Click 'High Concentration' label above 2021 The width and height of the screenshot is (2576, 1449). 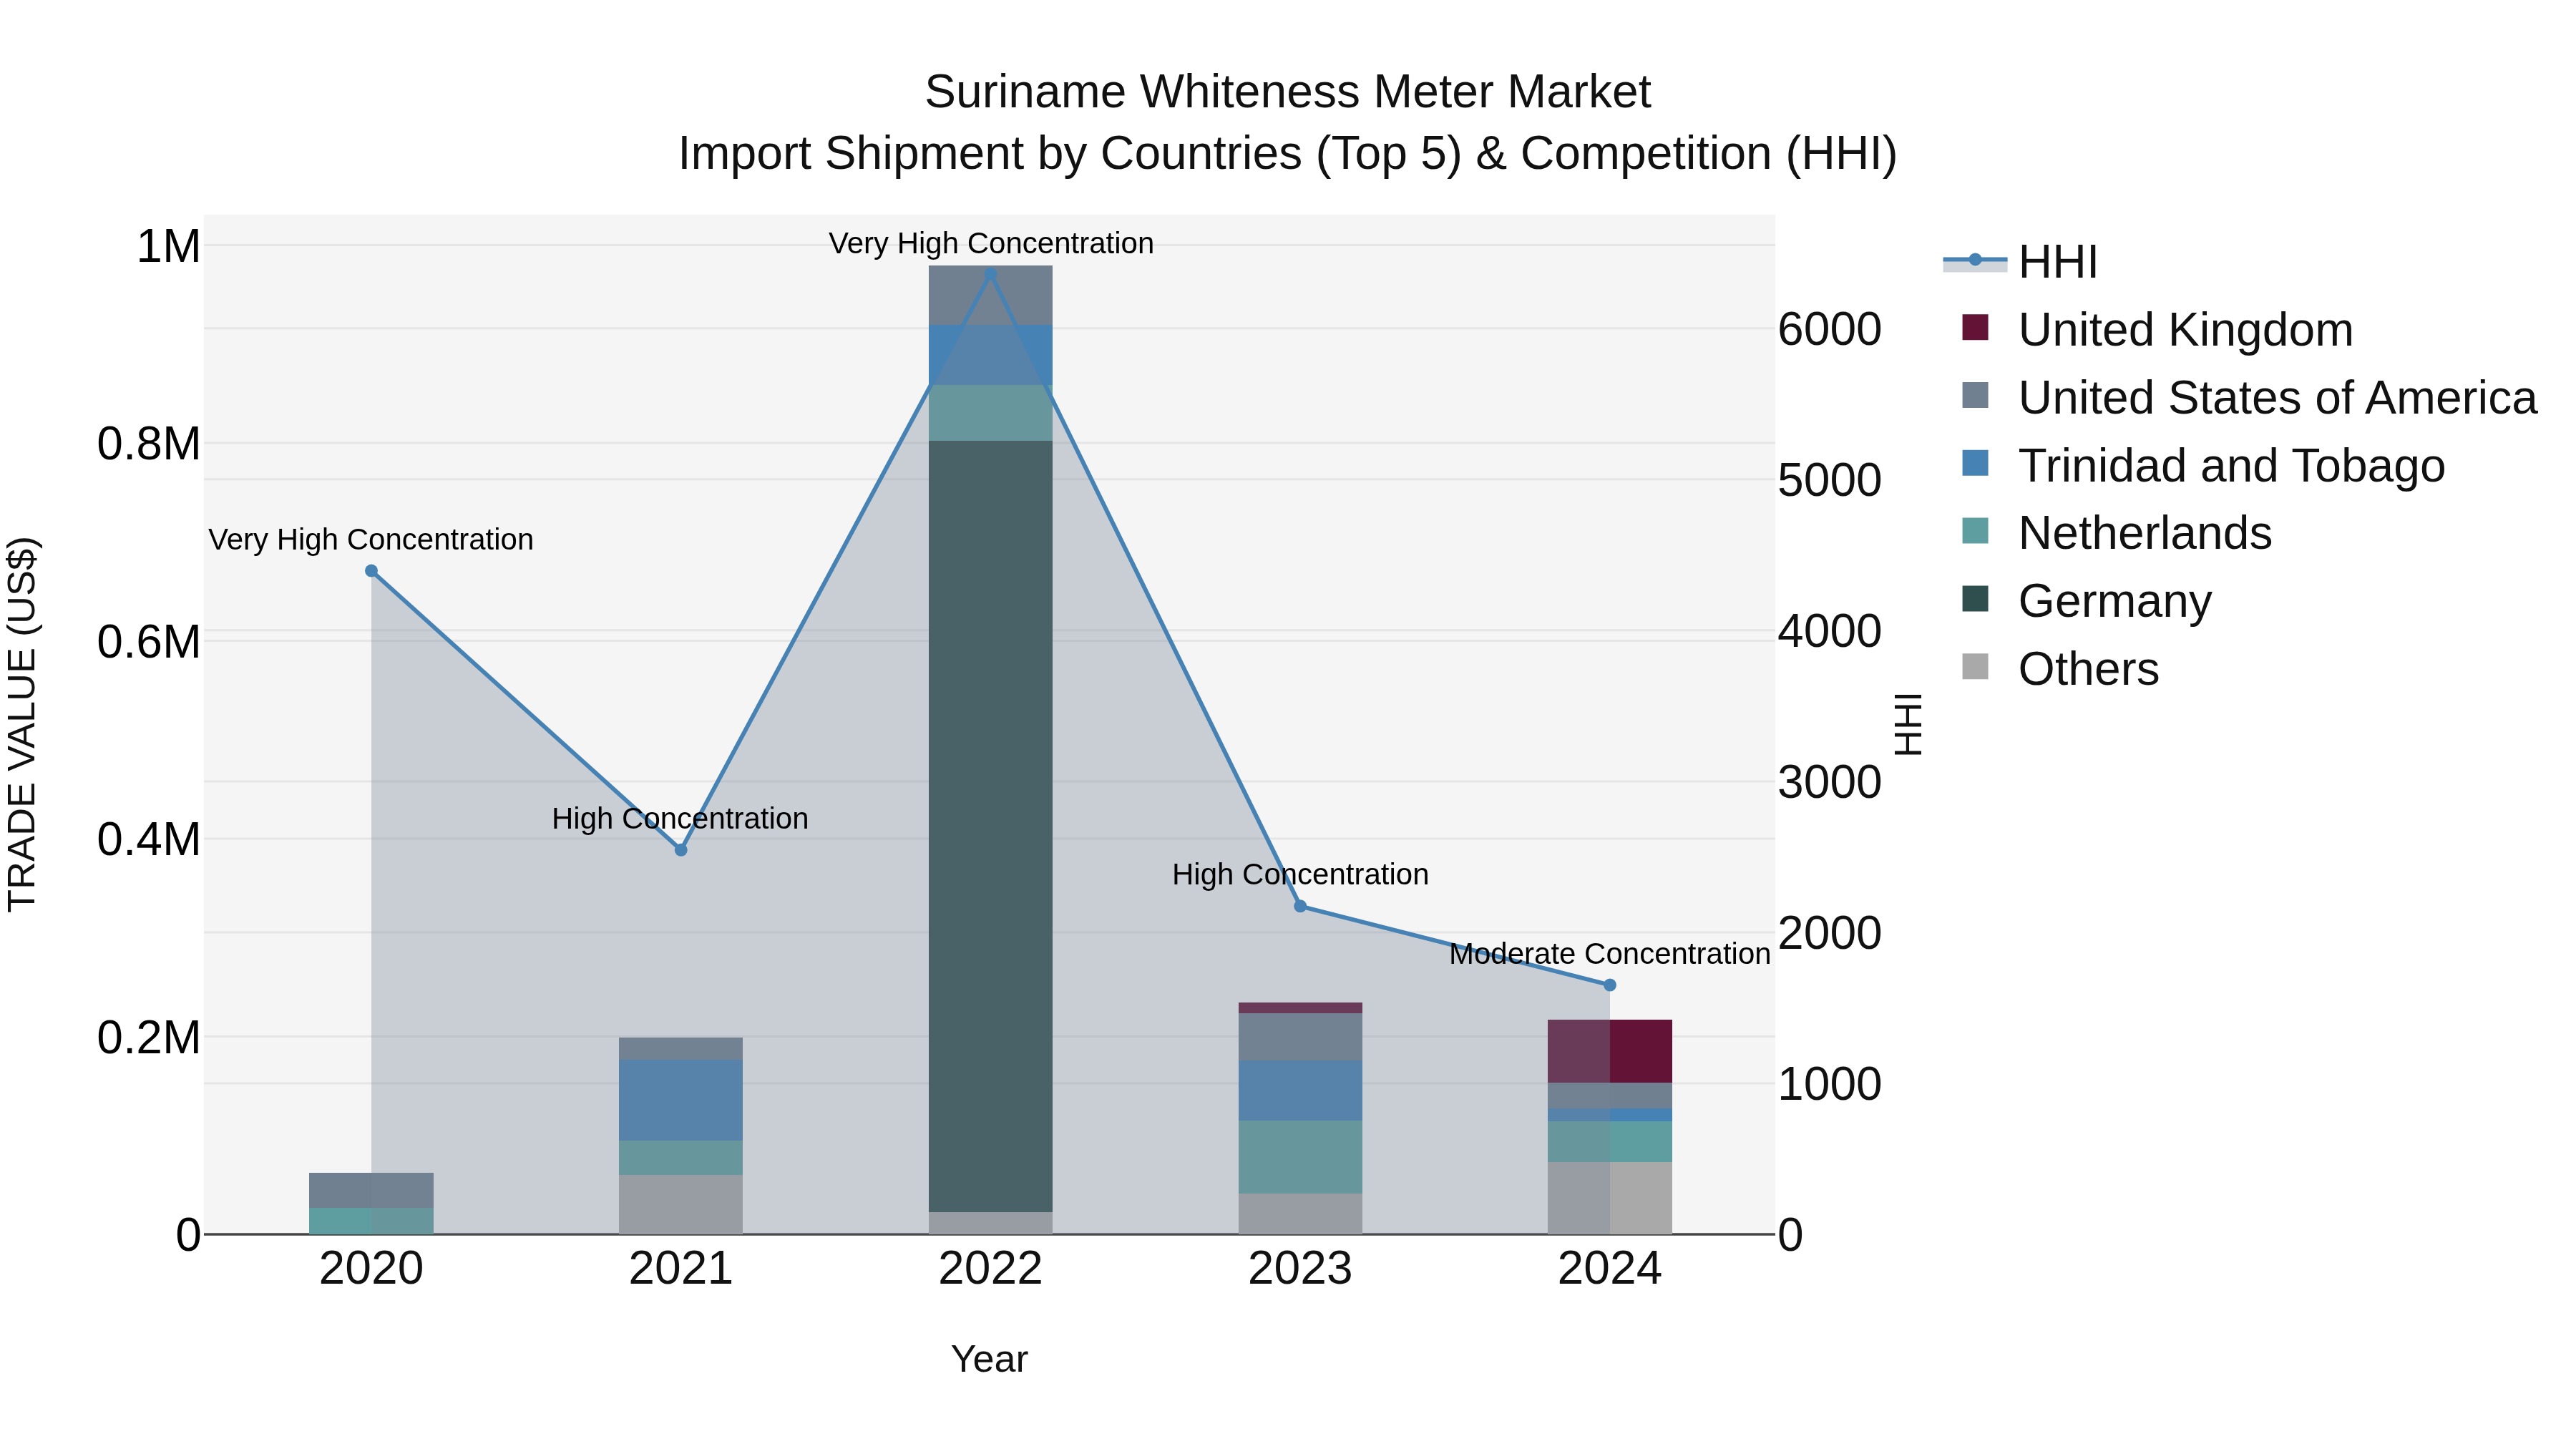[680, 818]
